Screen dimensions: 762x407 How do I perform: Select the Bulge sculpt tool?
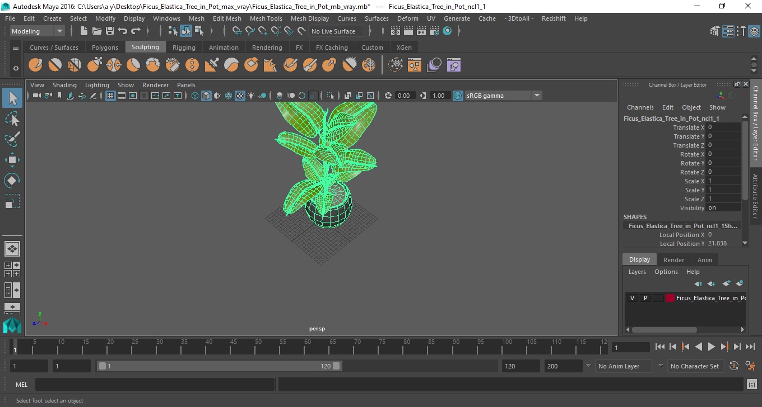(329, 65)
